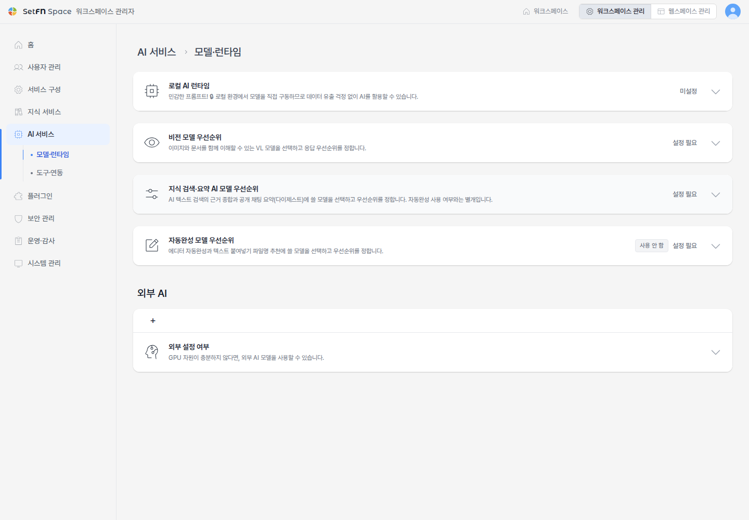Open the 플러그인 menu item
Viewport: 749px width, 520px height.
coord(58,196)
